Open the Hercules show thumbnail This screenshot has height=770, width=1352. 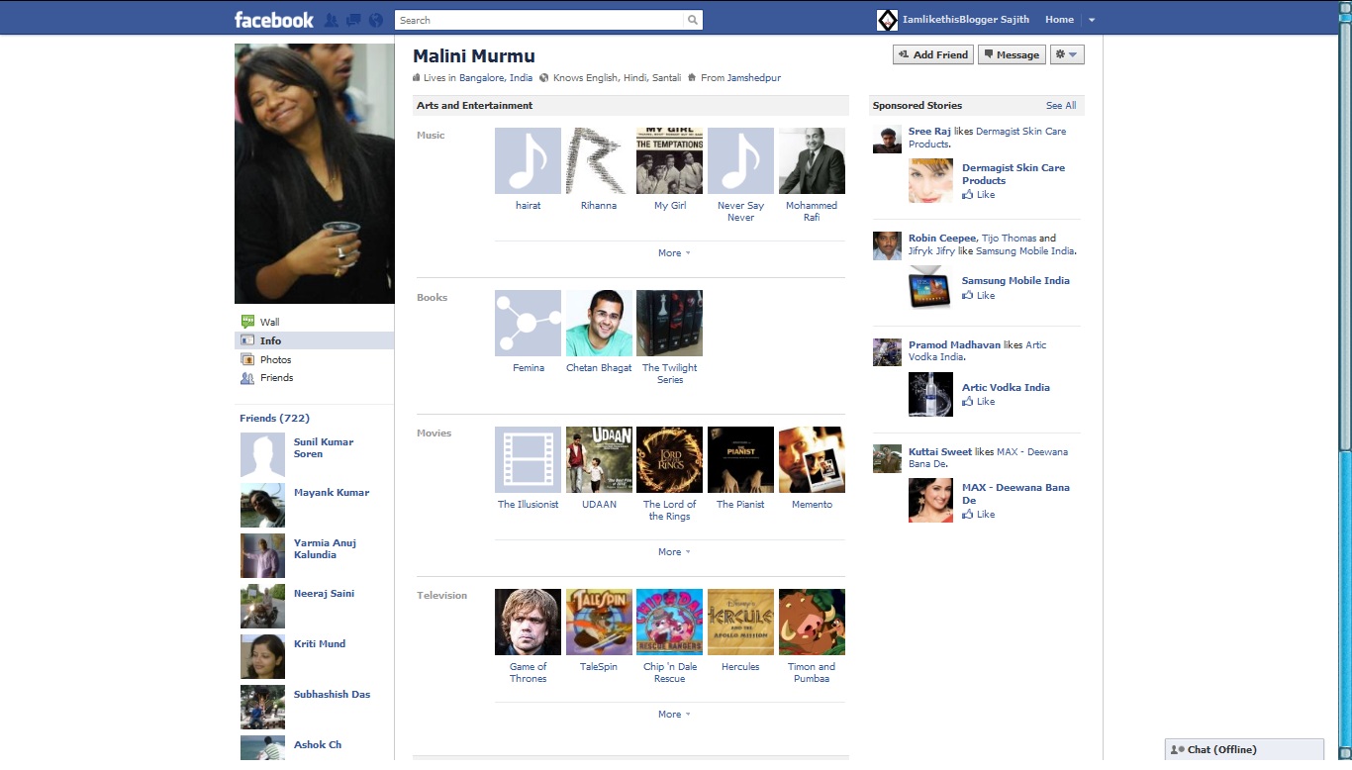tap(740, 622)
